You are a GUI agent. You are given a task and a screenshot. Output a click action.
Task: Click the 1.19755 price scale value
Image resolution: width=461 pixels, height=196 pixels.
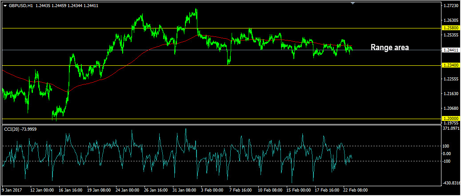click(451, 123)
